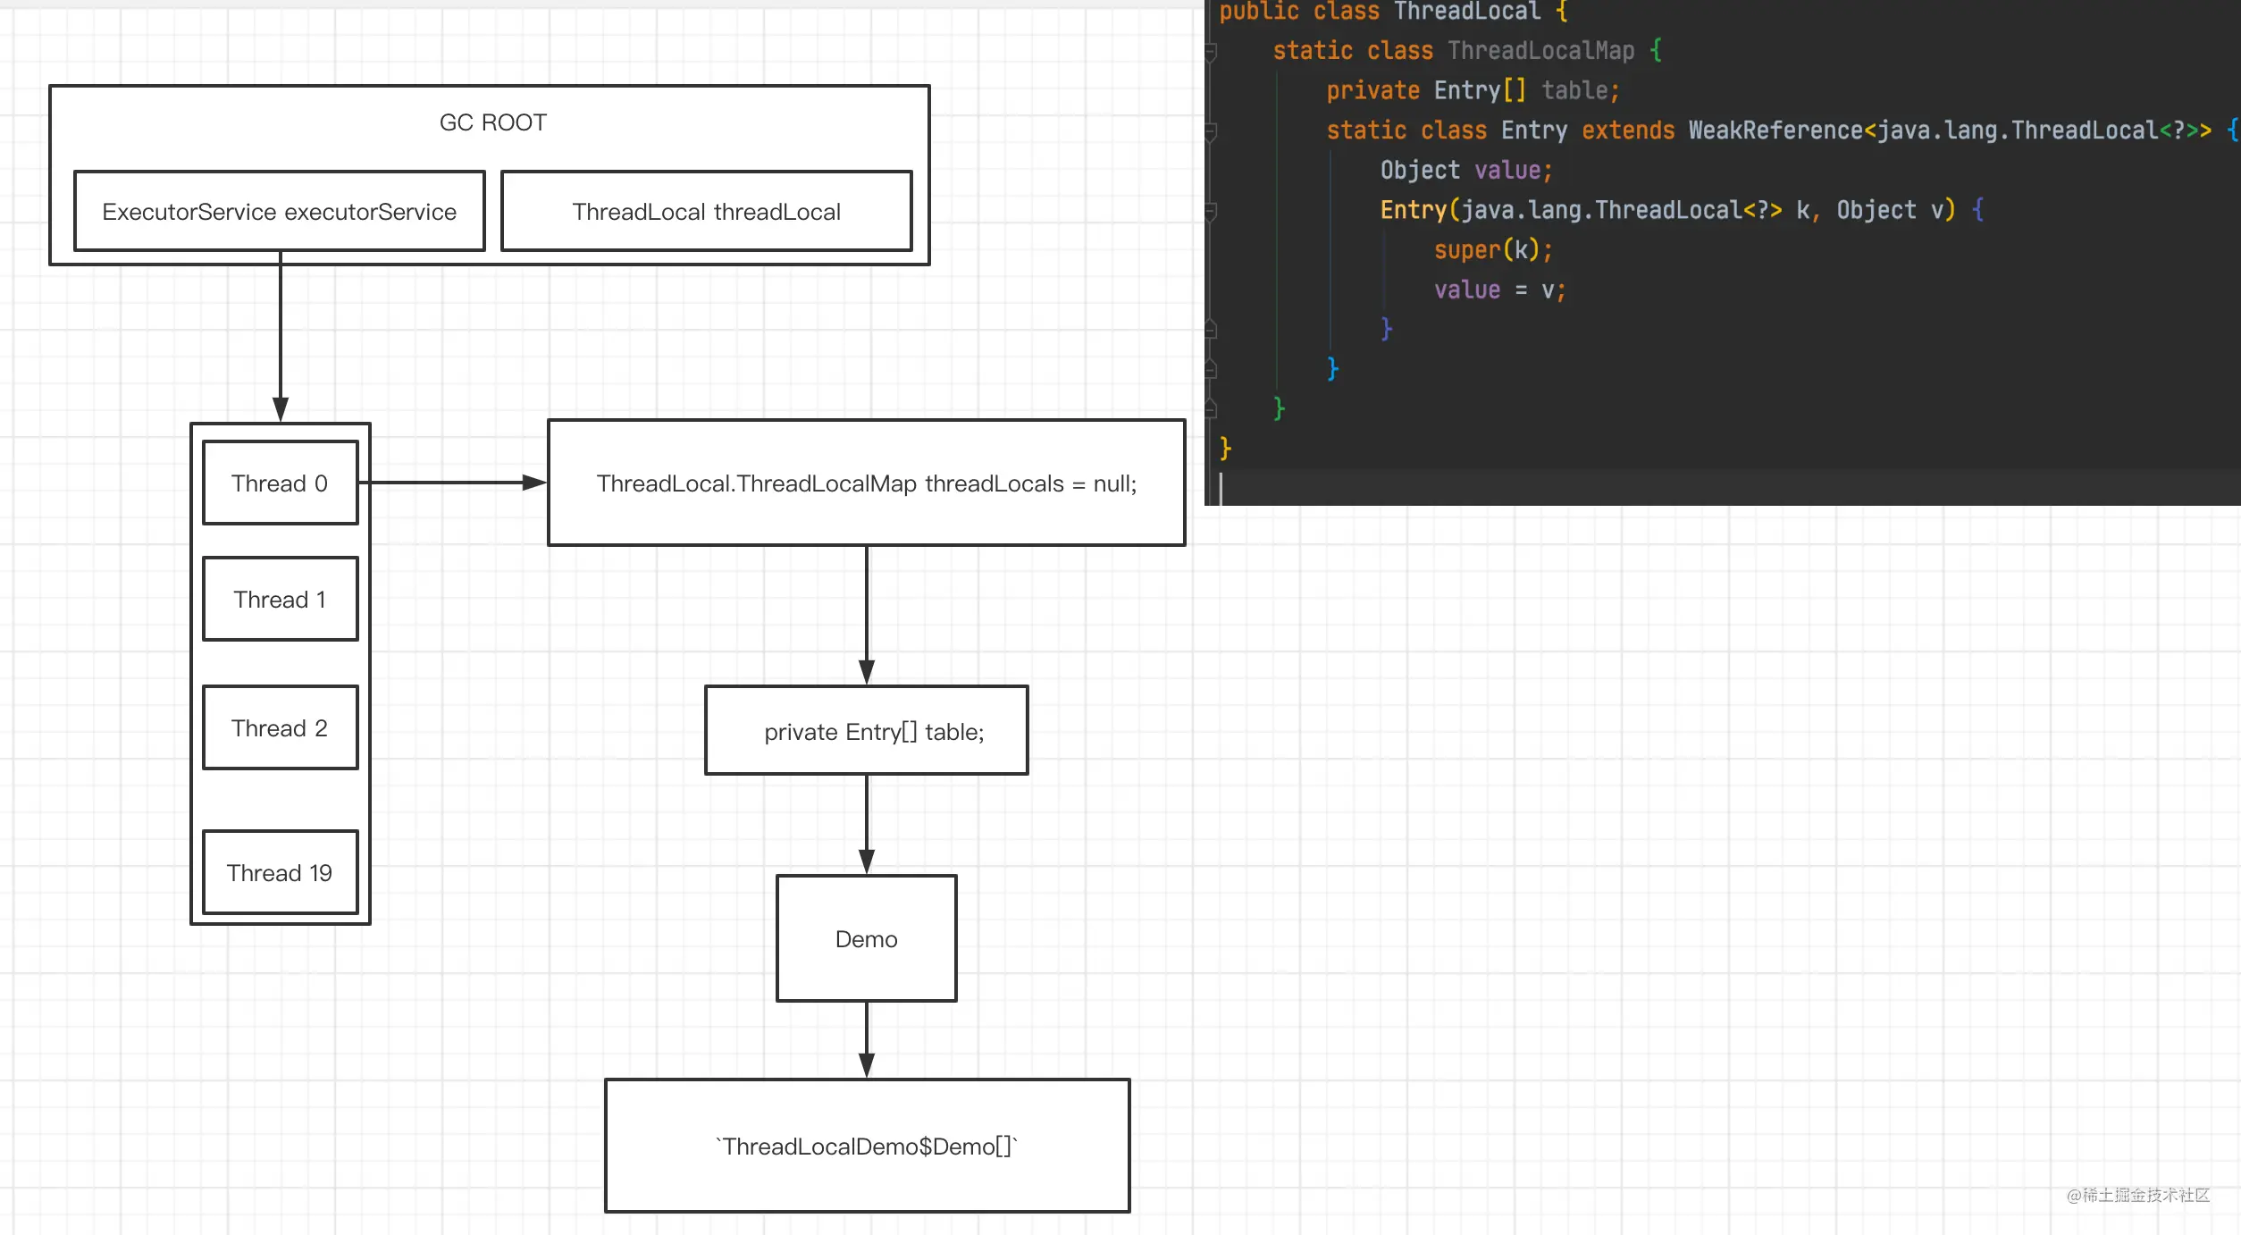The image size is (2241, 1235).
Task: Collapse the ThreadLocalMap class fold marker
Action: click(1211, 53)
